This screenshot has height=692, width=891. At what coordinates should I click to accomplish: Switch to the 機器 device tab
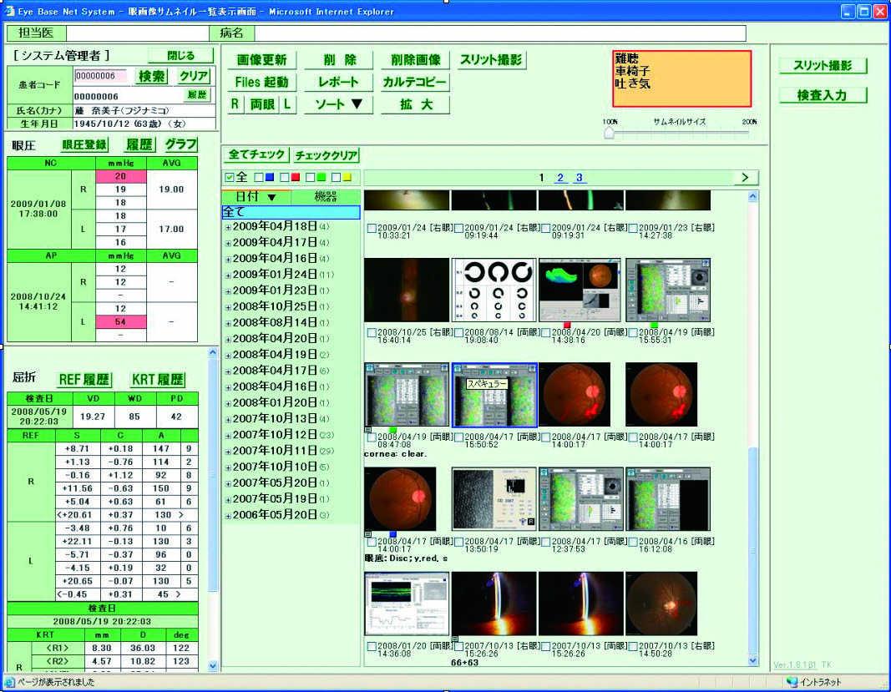pyautogui.click(x=326, y=196)
